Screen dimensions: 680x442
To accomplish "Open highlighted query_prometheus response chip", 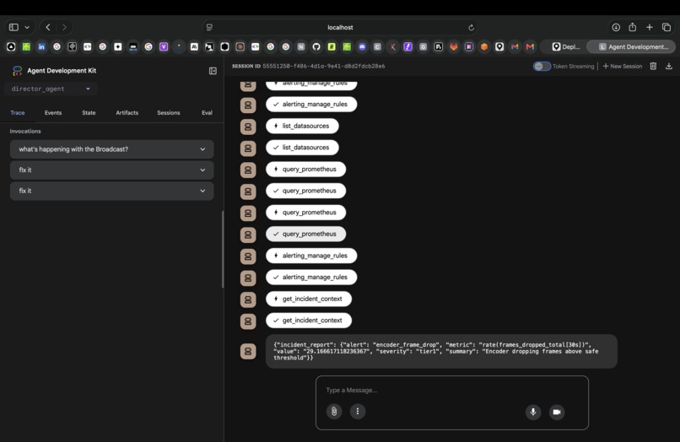I will 305,234.
